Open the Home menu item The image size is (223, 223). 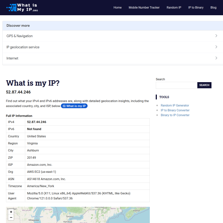(117, 7)
